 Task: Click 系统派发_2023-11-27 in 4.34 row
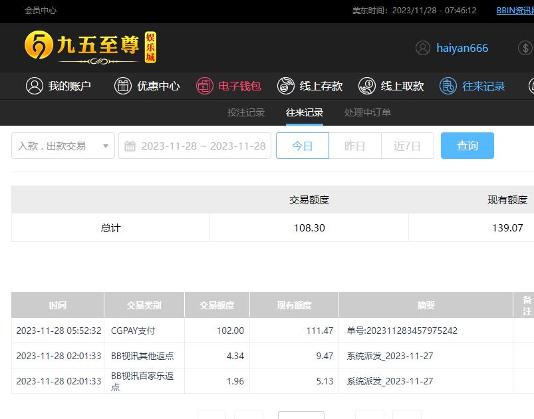390,356
